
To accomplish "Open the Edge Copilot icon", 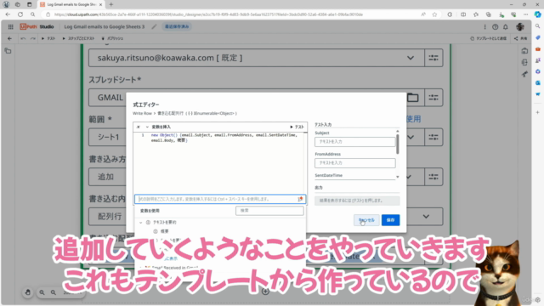I will click(537, 14).
